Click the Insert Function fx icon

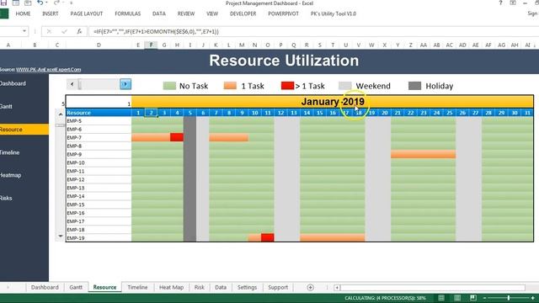tap(79, 32)
